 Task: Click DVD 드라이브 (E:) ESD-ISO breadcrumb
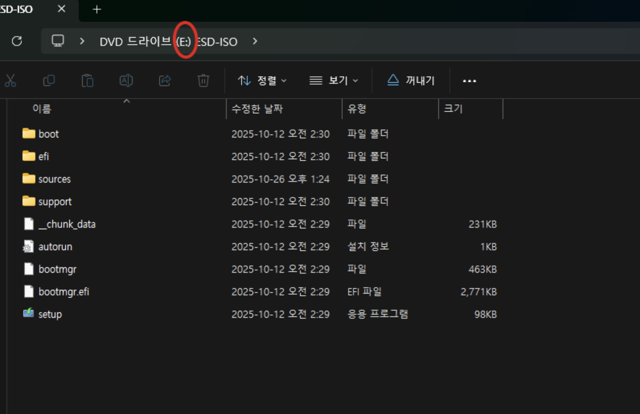coord(168,41)
